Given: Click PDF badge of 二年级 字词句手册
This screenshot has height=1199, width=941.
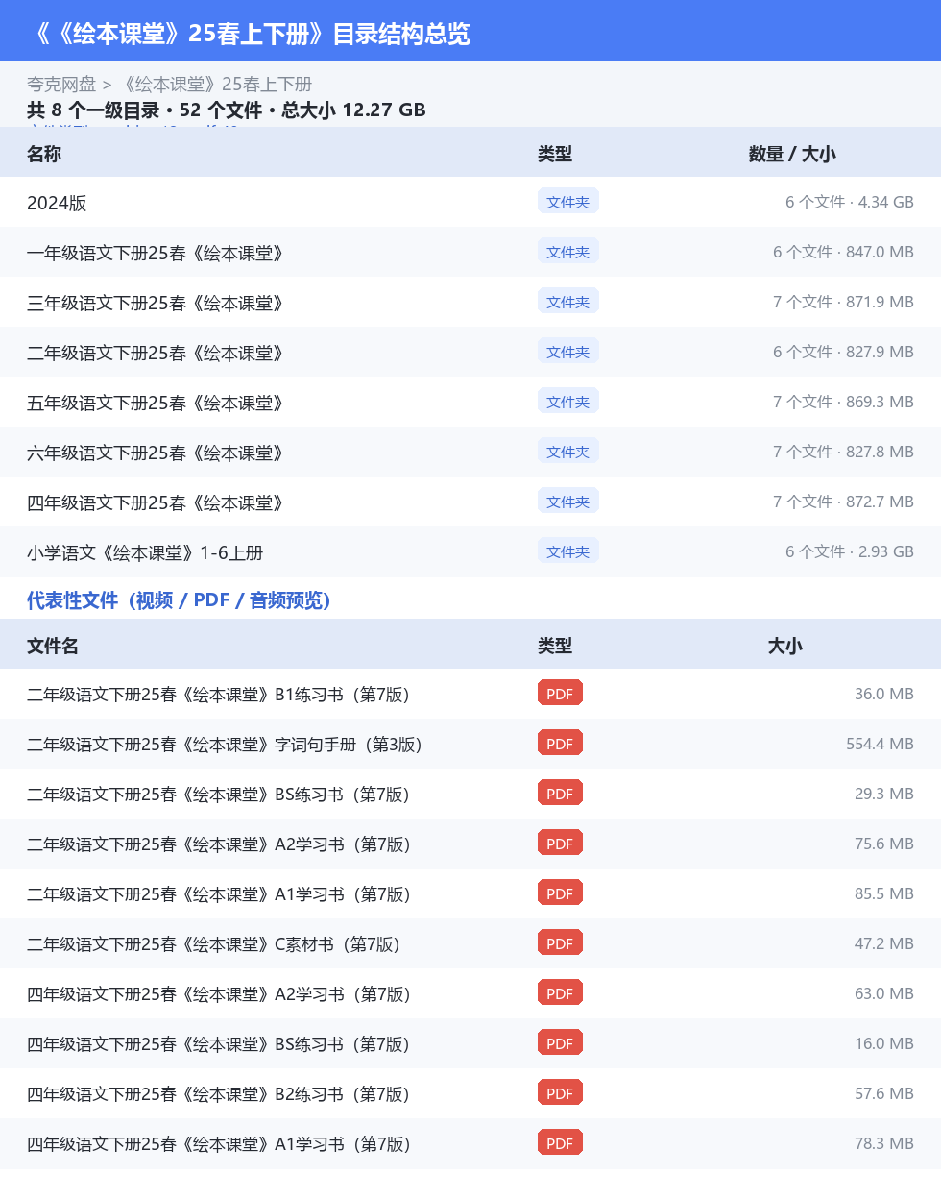Looking at the screenshot, I should 560,743.
